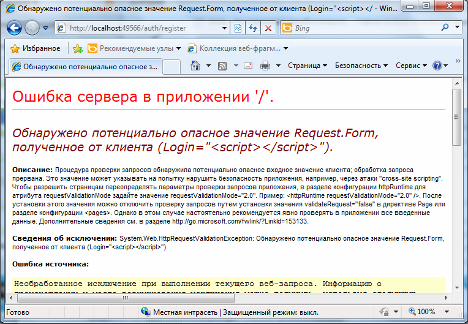Image resolution: width=468 pixels, height=324 pixels.
Task: Click the horizontal scrollbar thumb
Action: (x=126, y=298)
